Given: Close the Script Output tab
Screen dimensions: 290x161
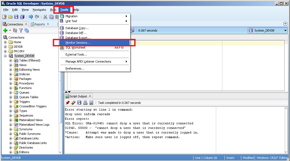Looking at the screenshot, I should point(90,96).
